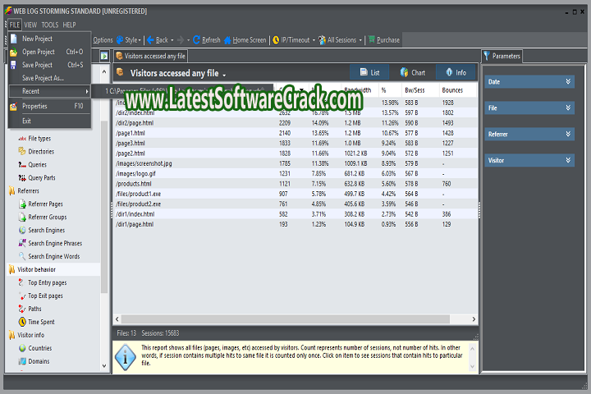Click the Time Spent clock icon
The image size is (591, 394).
pyautogui.click(x=22, y=322)
